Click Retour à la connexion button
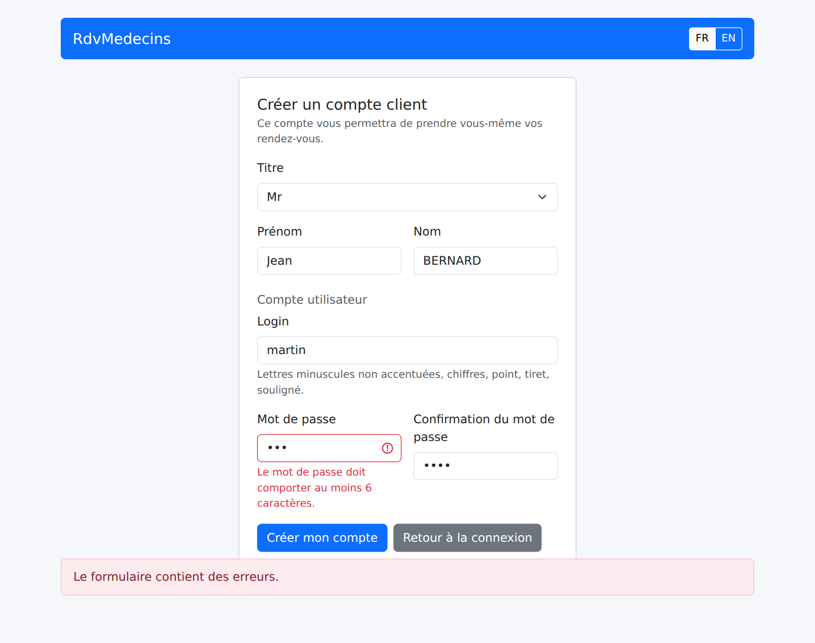This screenshot has width=815, height=643. tap(467, 538)
